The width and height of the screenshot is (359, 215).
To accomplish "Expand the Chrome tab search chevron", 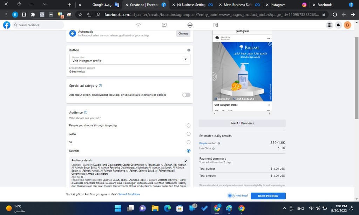I will click(x=45, y=4).
